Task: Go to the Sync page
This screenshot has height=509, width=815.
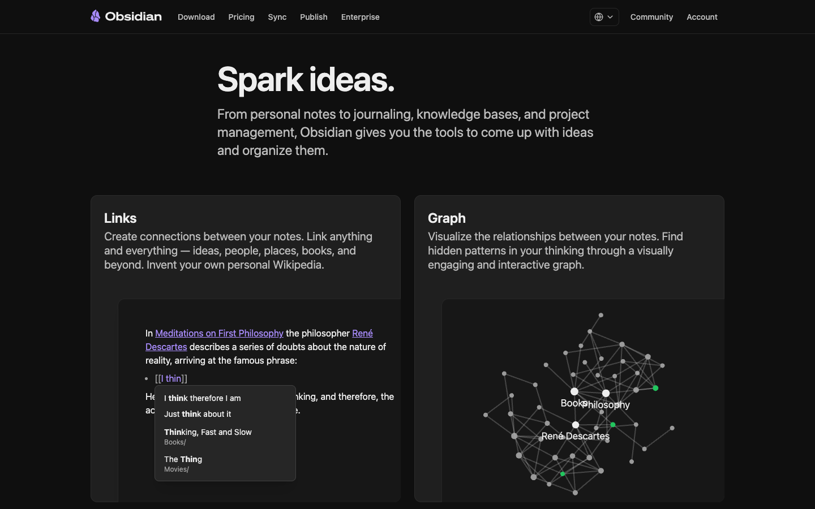Action: (277, 17)
